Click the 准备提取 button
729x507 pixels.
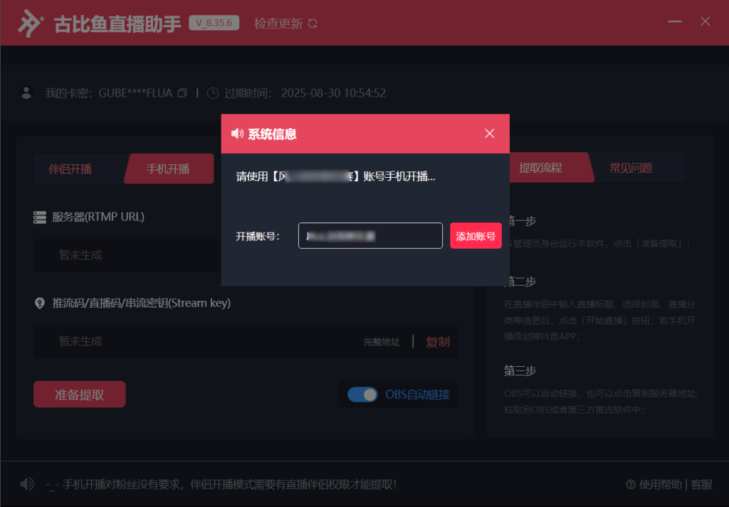(80, 395)
